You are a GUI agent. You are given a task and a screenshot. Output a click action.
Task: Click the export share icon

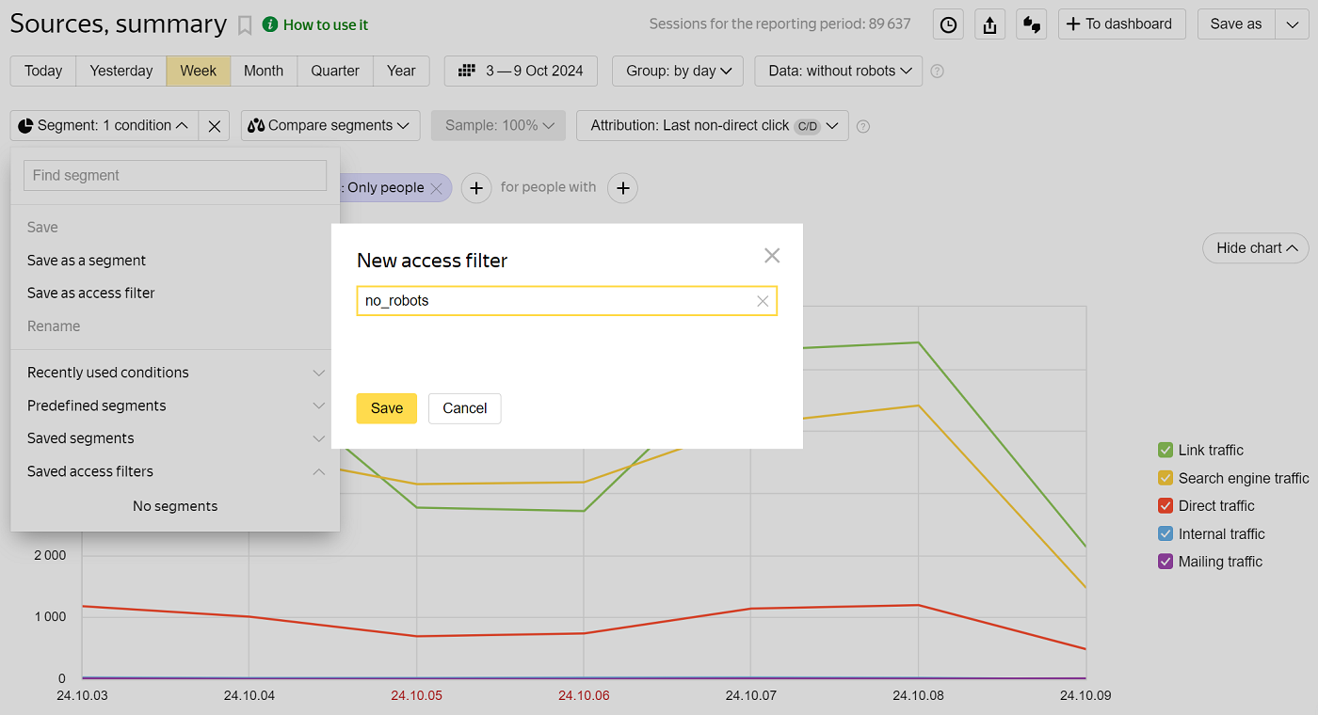(989, 25)
